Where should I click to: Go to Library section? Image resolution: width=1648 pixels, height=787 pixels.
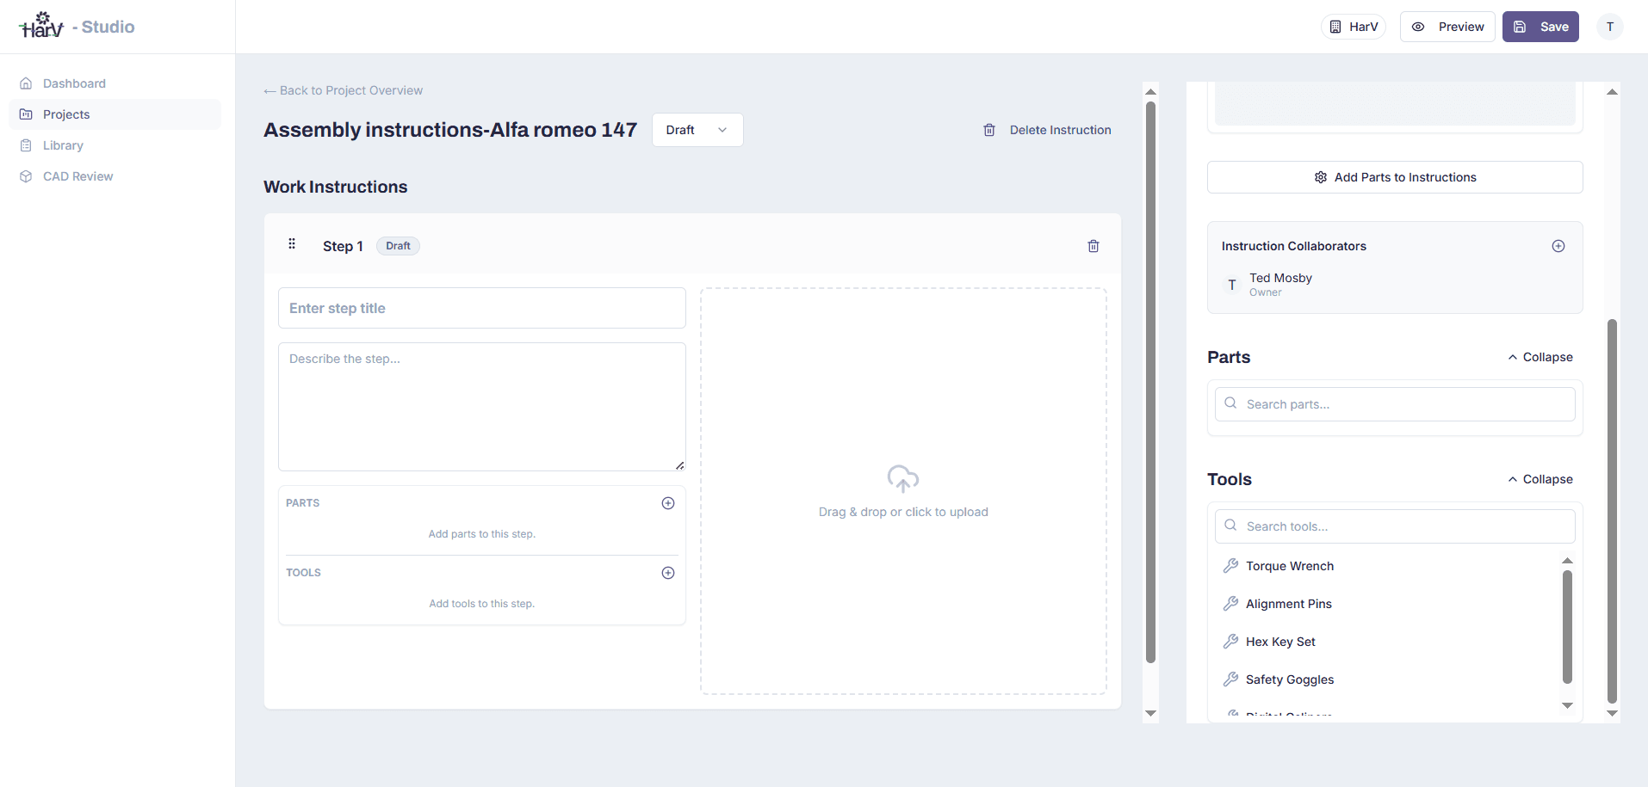point(115,145)
